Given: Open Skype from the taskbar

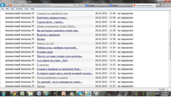Looking at the screenshot, I should tap(80, 94).
